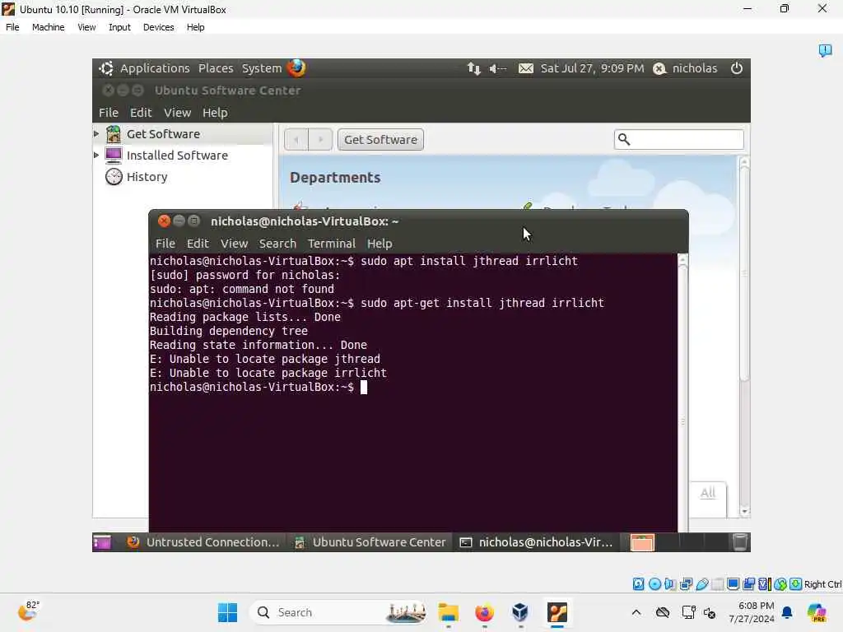Click the Windows taskbar Search box
The image size is (843, 632).
click(x=338, y=612)
